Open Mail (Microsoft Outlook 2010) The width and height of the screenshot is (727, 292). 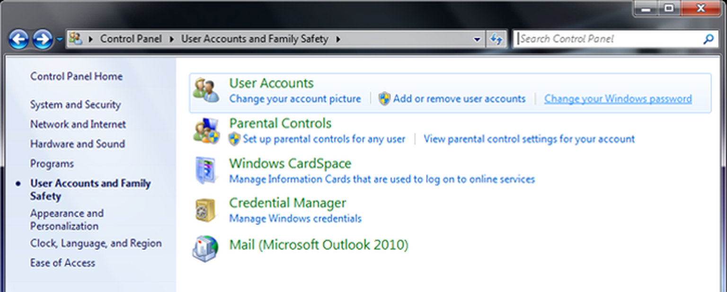coord(319,245)
